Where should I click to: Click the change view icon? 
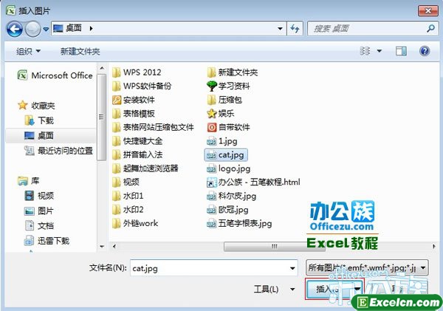click(365, 51)
